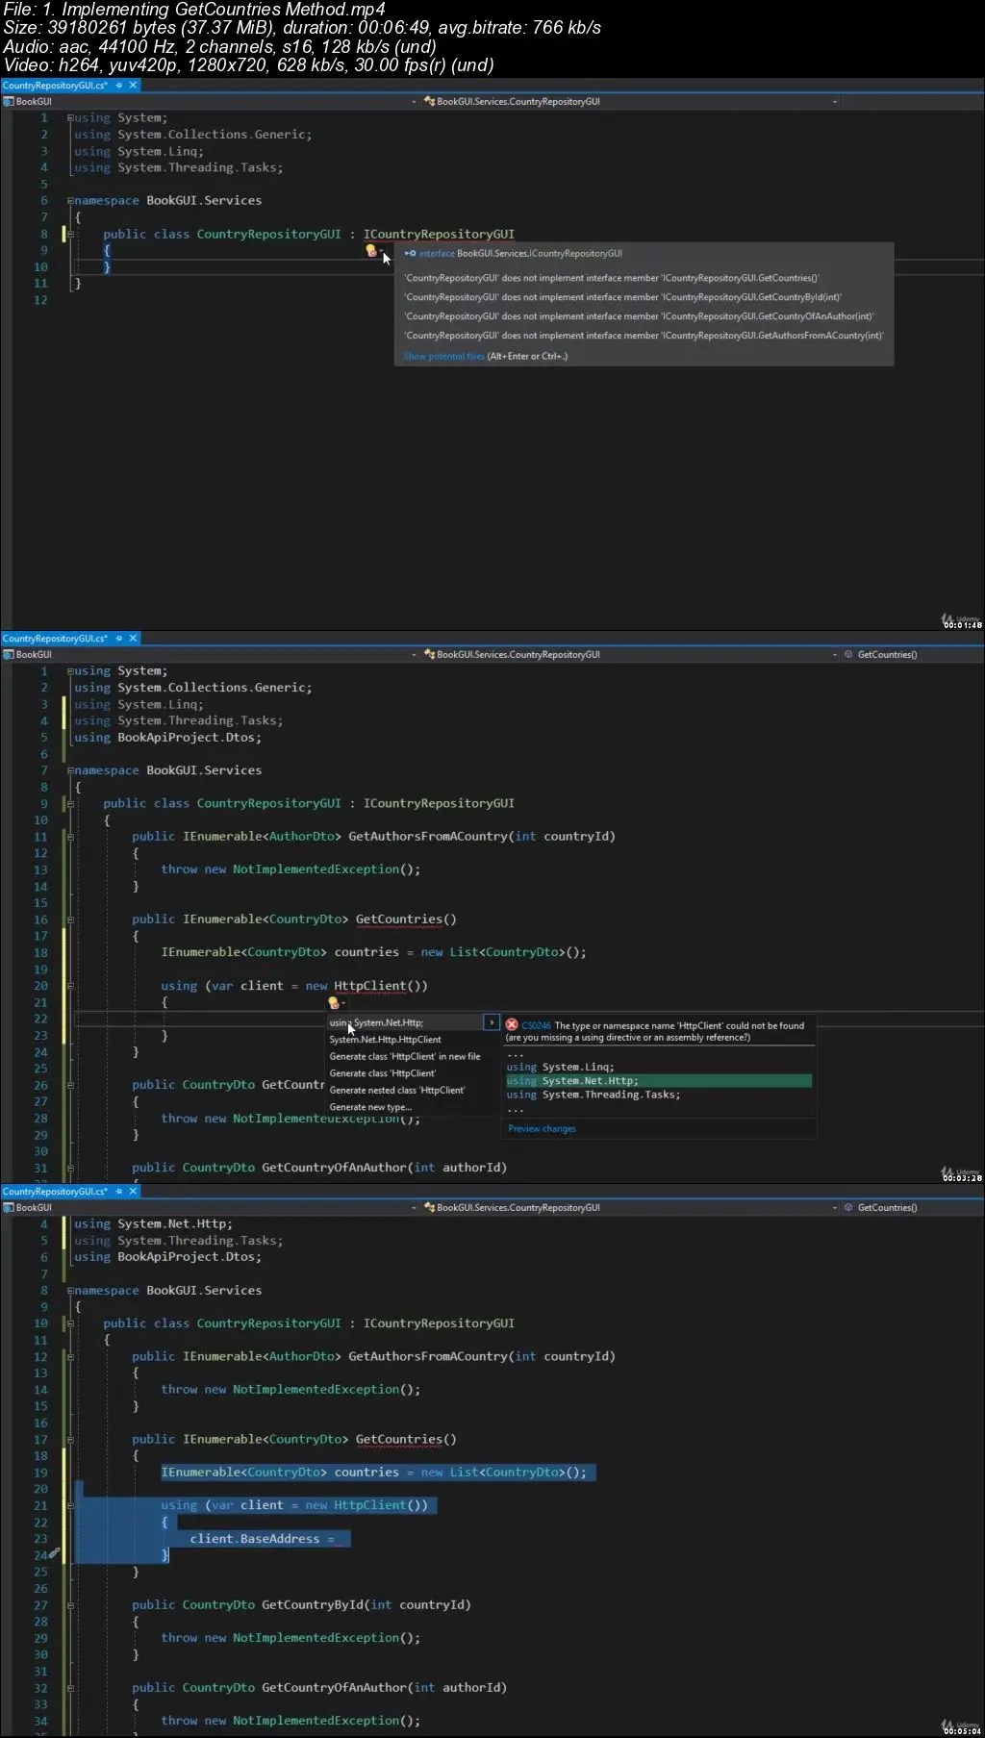This screenshot has width=985, height=1738.
Task: Open the lightbulb dropdown arrow in the 00:01:48 frame
Action: click(x=381, y=251)
